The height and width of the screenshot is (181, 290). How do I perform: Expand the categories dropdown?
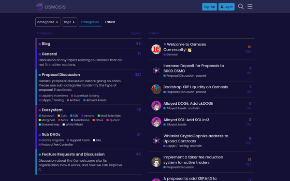pyautogui.click(x=48, y=22)
